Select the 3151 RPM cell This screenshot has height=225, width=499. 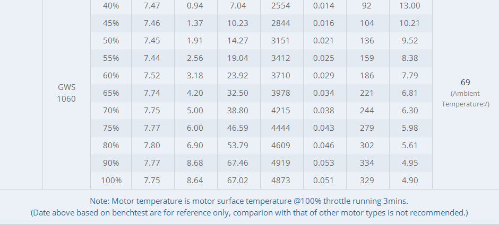pos(281,41)
